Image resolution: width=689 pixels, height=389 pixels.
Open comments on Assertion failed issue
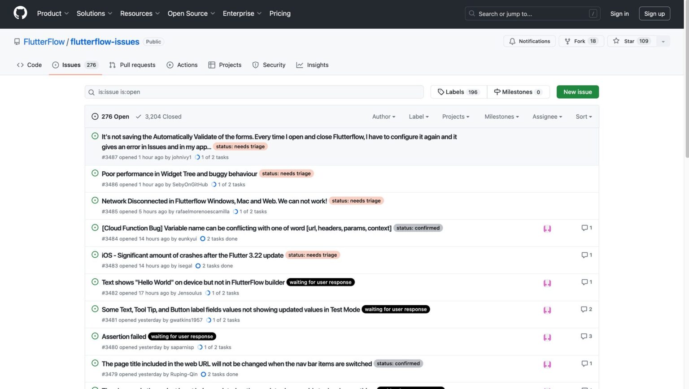(x=586, y=337)
